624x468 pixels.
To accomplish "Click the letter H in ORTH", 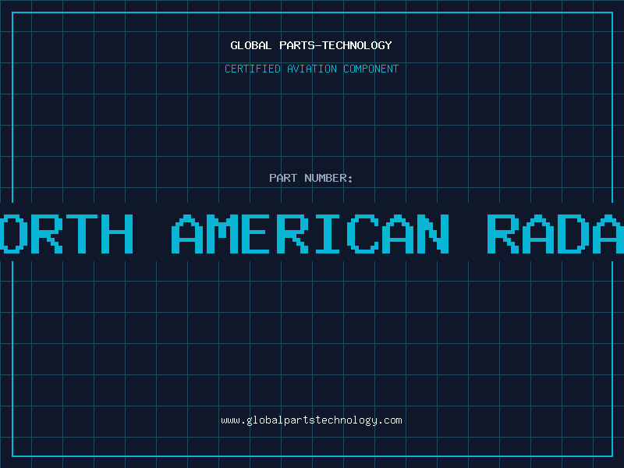I will [x=118, y=234].
